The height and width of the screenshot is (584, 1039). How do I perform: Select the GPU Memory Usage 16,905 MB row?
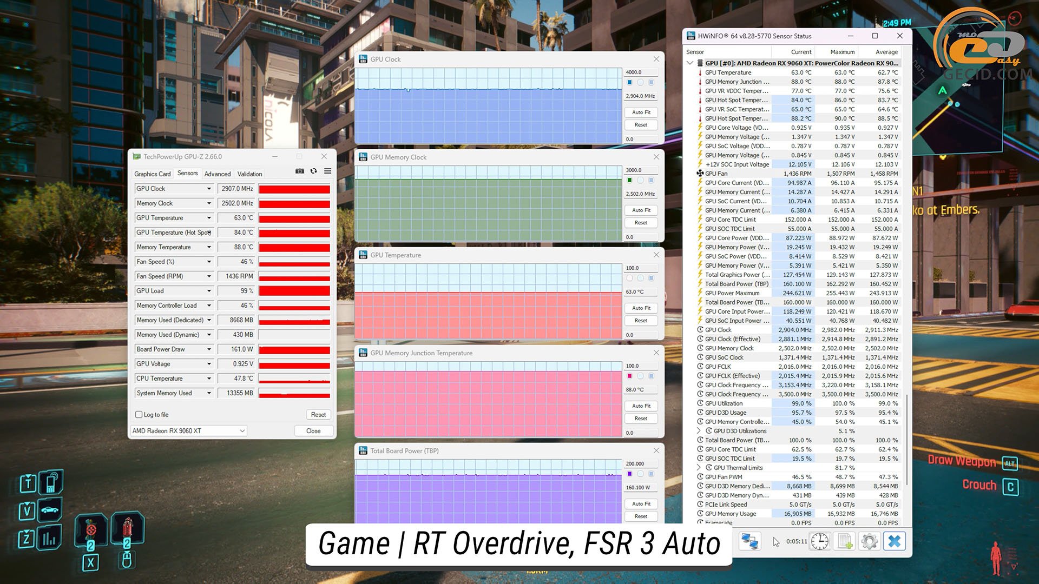(x=798, y=514)
